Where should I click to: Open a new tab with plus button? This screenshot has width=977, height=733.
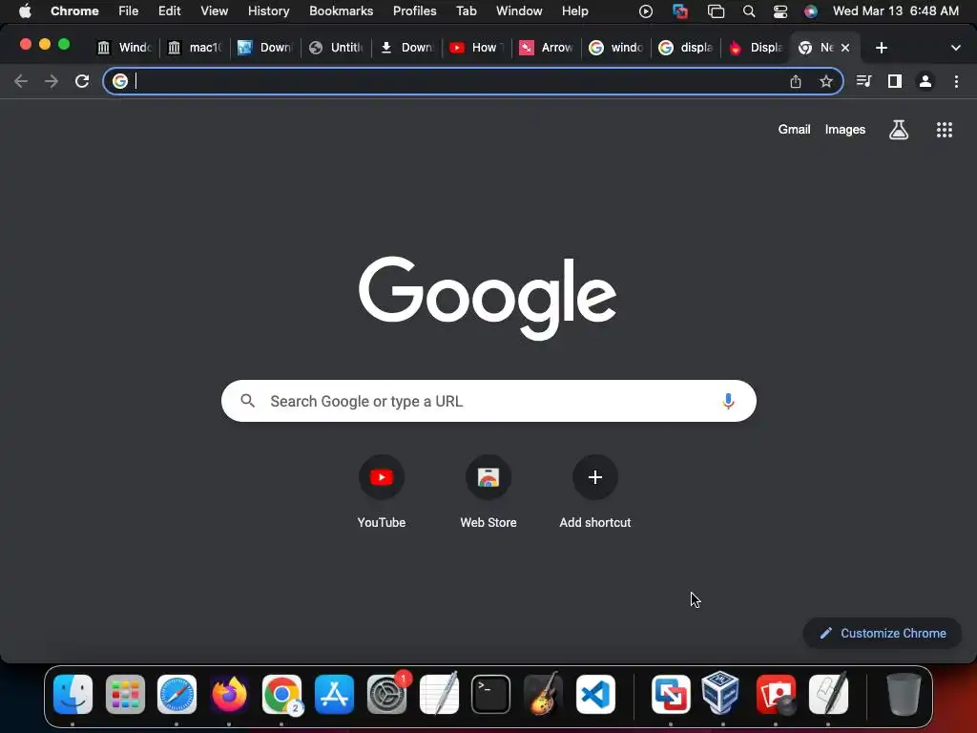(881, 48)
